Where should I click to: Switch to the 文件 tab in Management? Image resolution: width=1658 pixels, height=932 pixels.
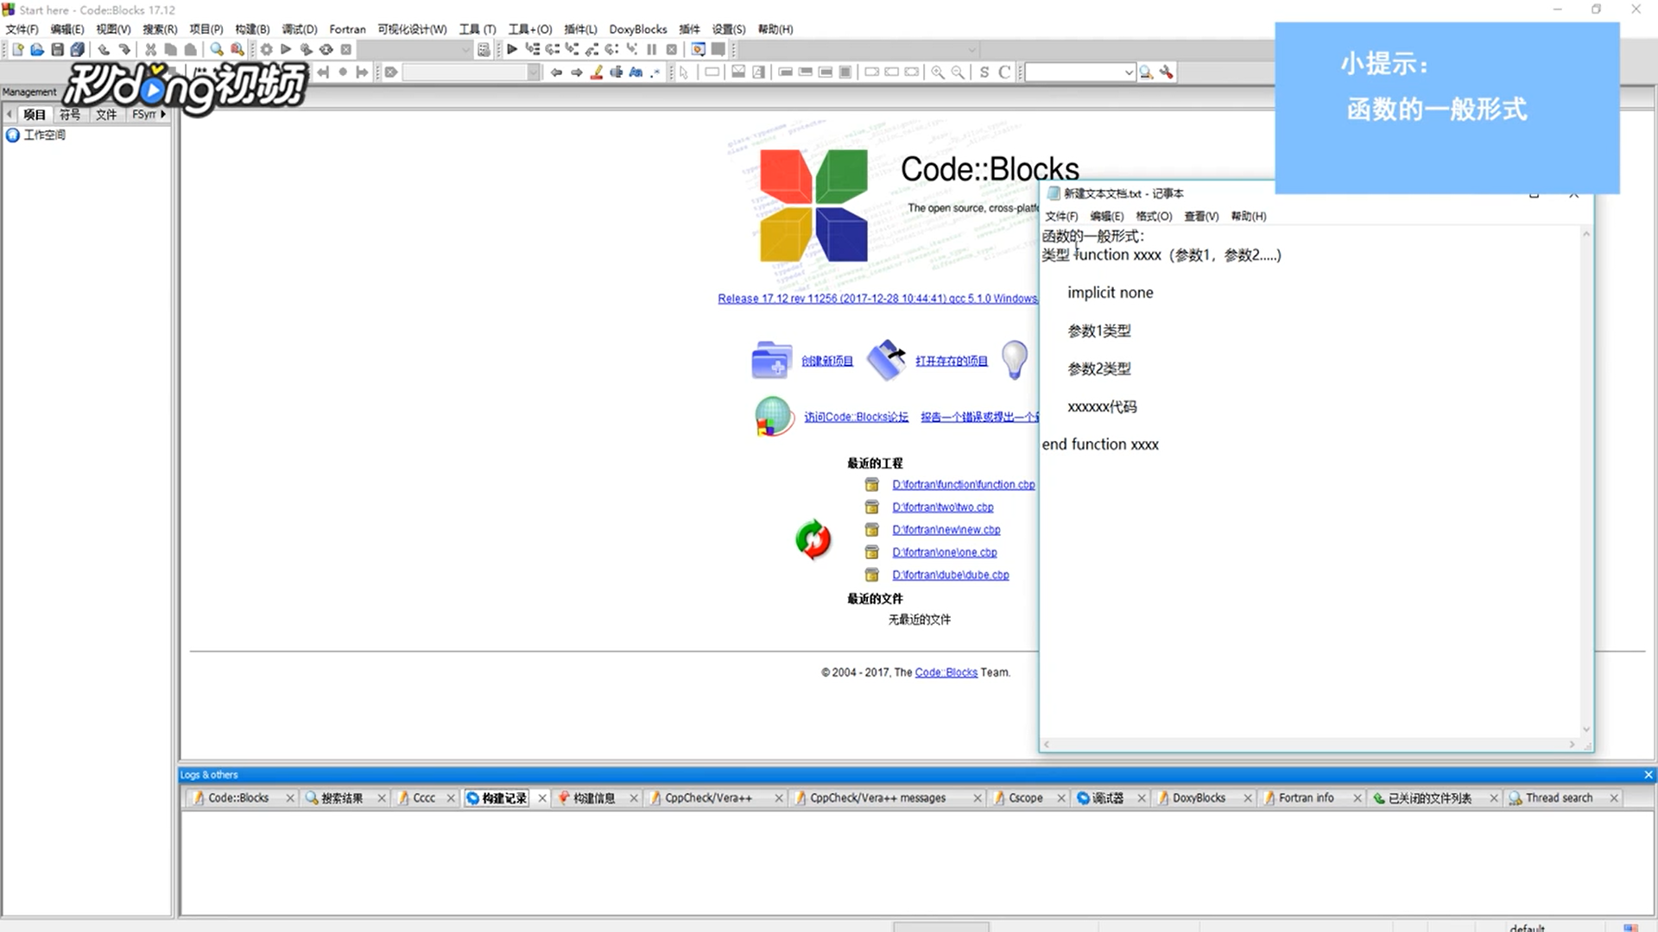(x=106, y=114)
